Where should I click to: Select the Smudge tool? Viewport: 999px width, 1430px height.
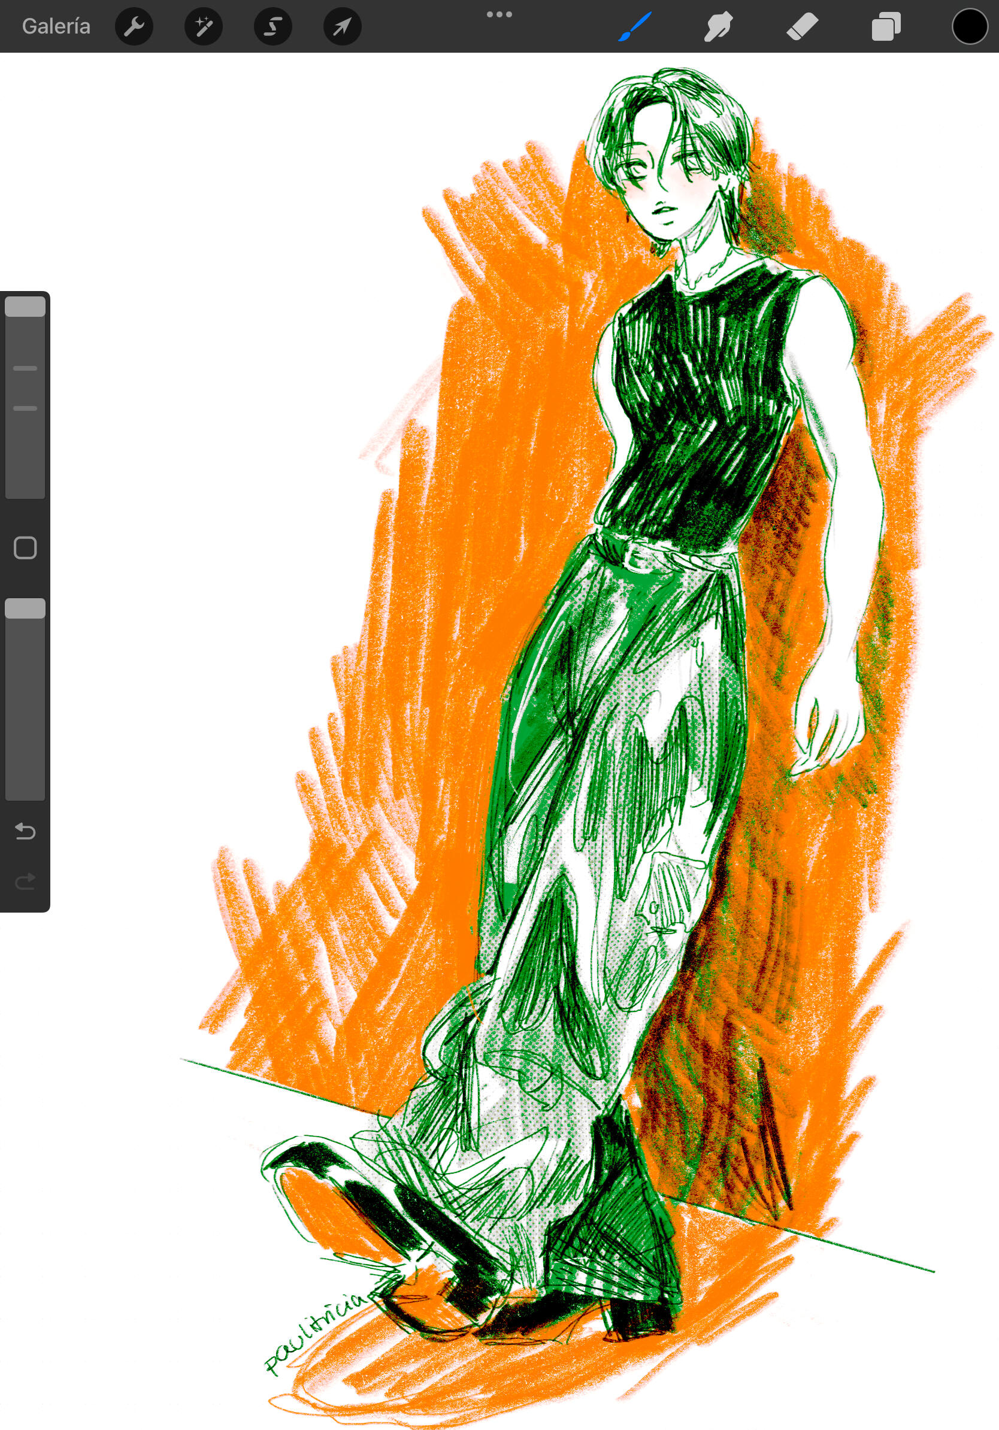point(718,27)
